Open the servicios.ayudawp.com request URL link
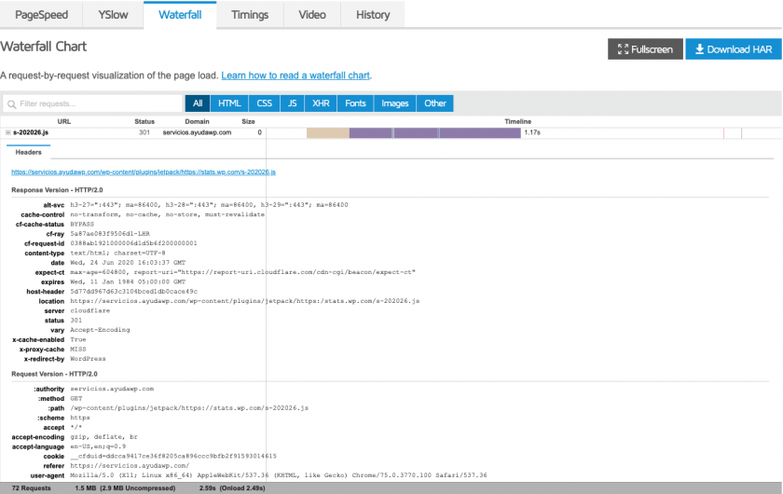This screenshot has width=783, height=494. coord(143,172)
